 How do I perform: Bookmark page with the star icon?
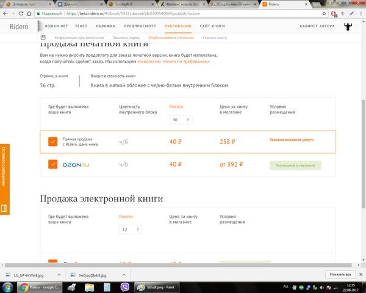tap(324, 13)
